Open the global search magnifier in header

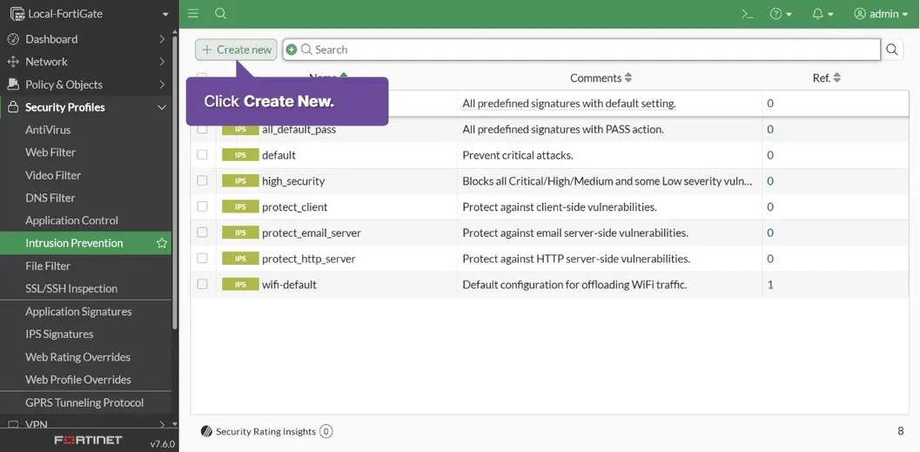(x=220, y=14)
